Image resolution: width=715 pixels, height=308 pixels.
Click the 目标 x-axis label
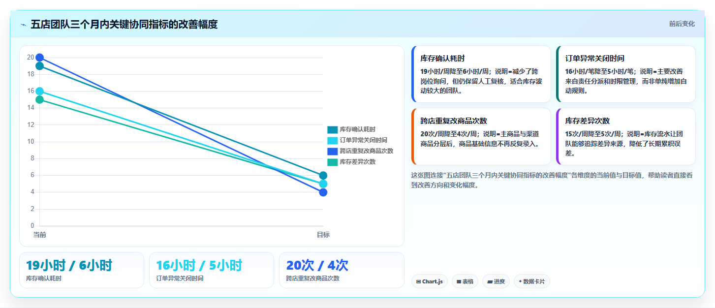coord(323,235)
